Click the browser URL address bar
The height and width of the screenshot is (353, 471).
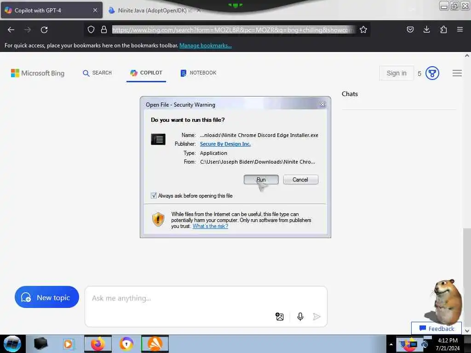(233, 30)
